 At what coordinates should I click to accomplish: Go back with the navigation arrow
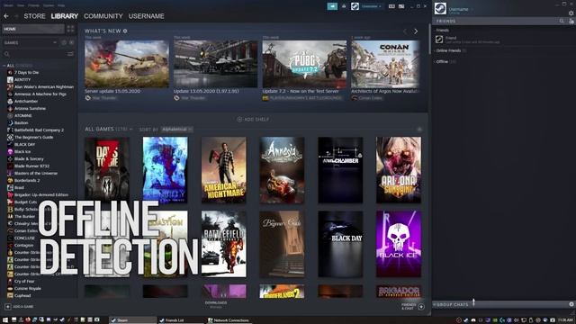click(x=6, y=16)
